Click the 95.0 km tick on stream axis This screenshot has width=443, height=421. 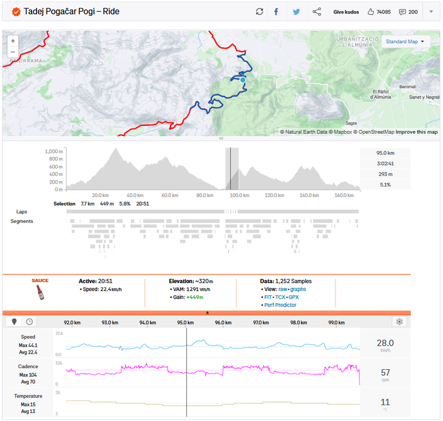pyautogui.click(x=185, y=323)
